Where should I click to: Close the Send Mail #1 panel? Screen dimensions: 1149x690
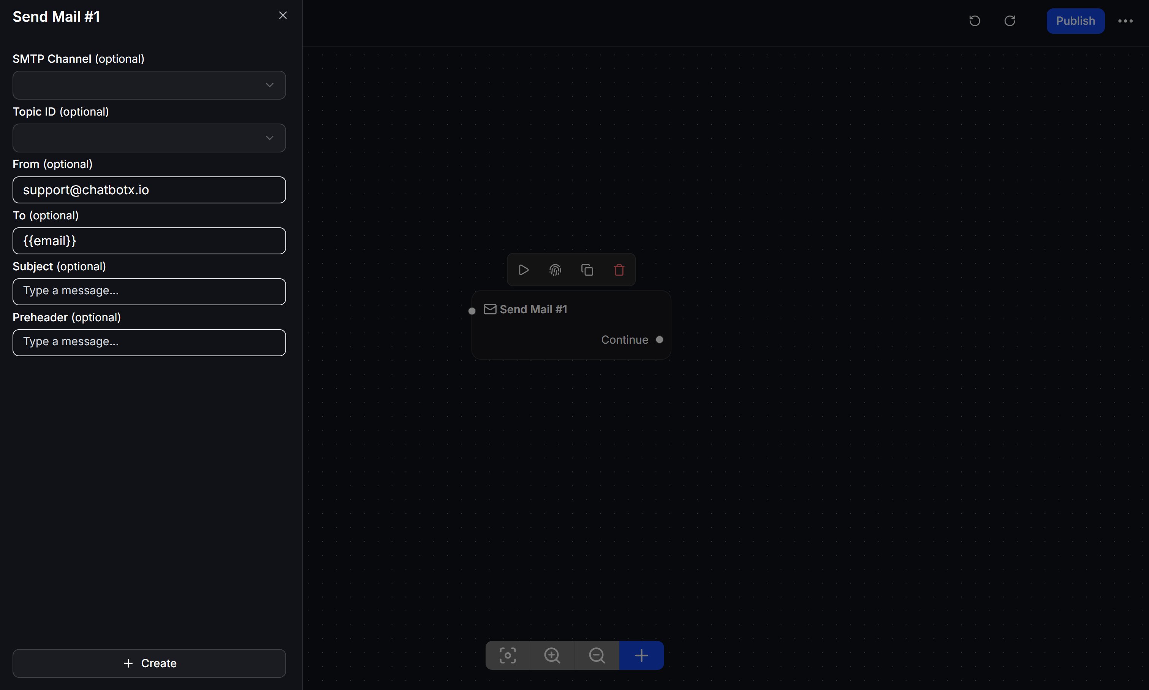coord(282,15)
